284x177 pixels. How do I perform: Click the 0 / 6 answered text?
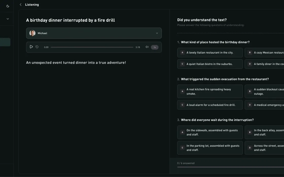(186, 163)
